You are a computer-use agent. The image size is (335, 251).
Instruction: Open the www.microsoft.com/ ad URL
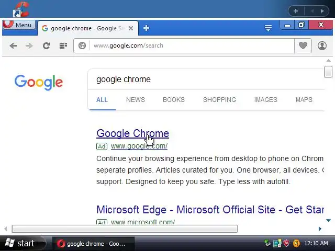pyautogui.click(x=143, y=222)
